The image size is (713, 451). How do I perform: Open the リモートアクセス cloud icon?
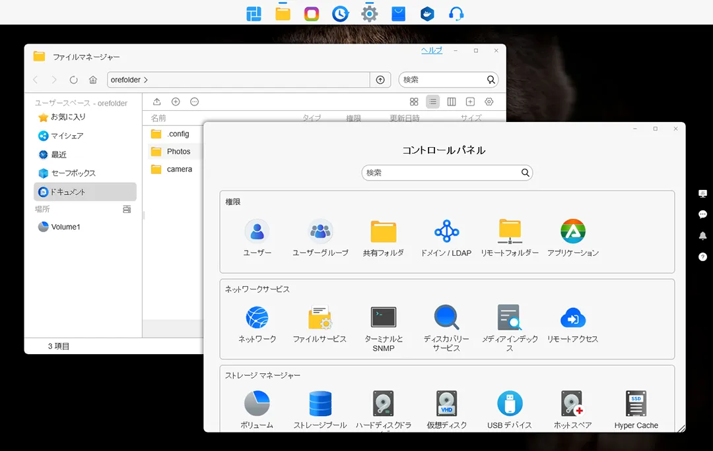(x=572, y=319)
